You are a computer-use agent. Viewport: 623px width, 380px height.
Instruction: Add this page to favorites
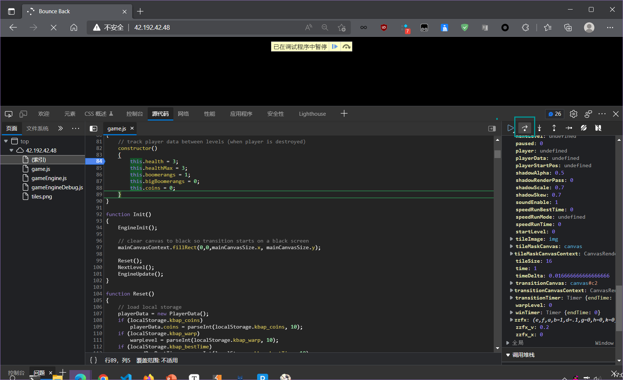point(342,28)
